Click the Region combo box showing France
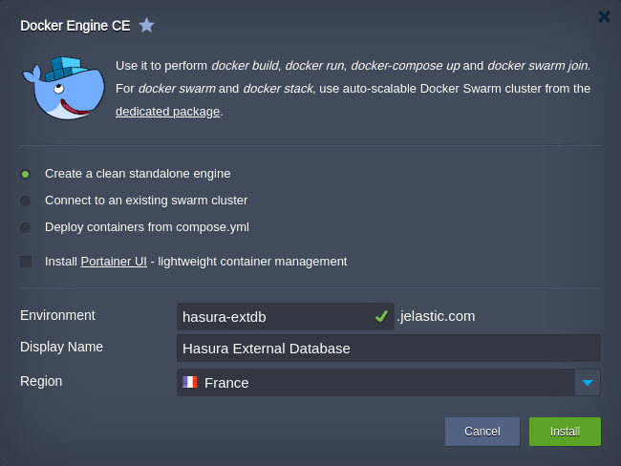This screenshot has width=621, height=466. pyautogui.click(x=389, y=383)
